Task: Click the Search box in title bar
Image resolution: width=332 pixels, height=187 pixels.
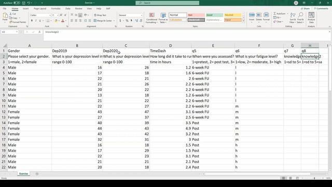Action: tap(167, 3)
